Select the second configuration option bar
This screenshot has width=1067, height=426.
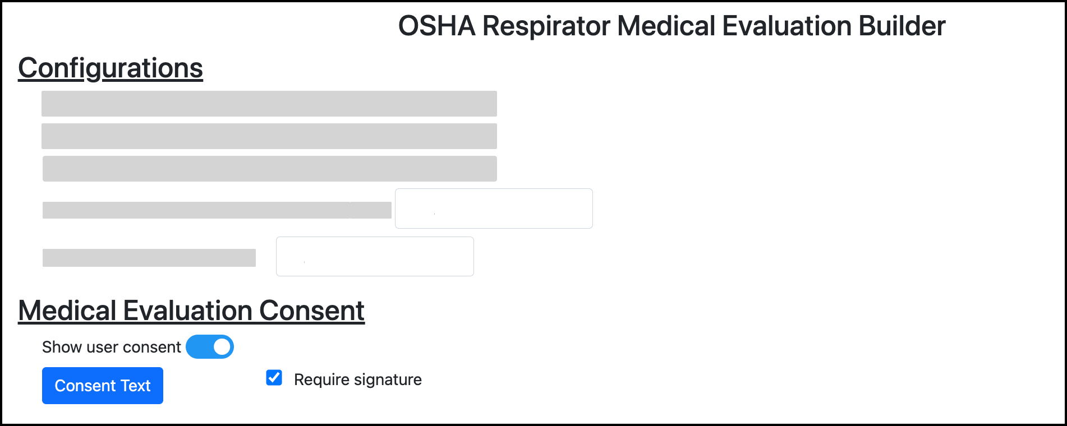(x=268, y=136)
